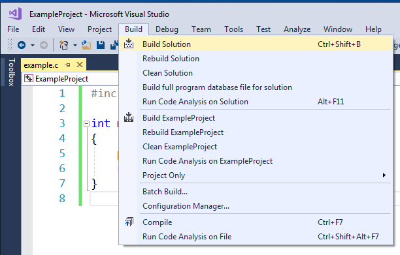This screenshot has height=255, width=400.
Task: Click the Navigate Forward arrow icon
Action: click(x=44, y=45)
